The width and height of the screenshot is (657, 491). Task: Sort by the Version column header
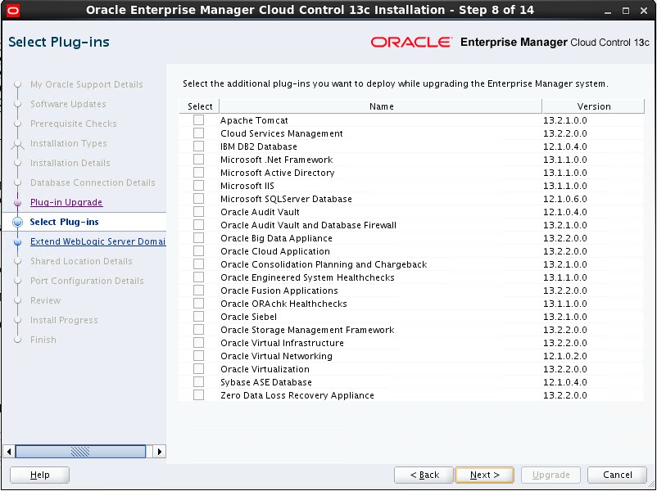tap(593, 106)
